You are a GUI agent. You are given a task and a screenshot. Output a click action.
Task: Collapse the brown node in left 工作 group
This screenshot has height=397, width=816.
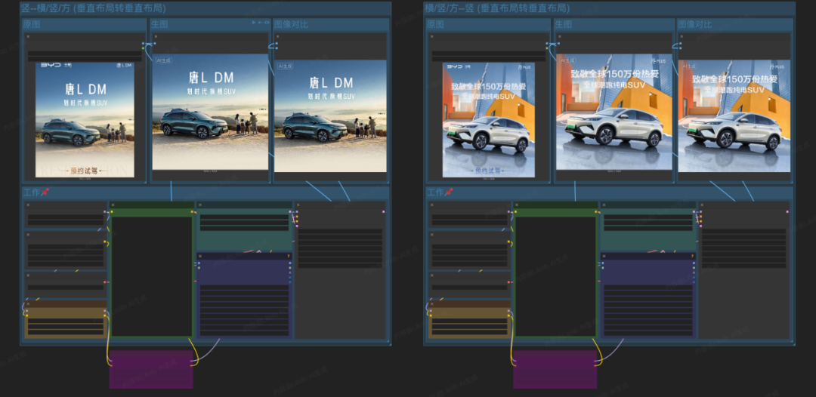coord(28,303)
